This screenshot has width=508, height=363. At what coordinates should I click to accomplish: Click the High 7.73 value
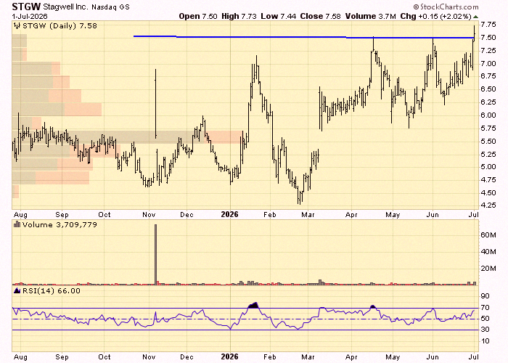(239, 16)
